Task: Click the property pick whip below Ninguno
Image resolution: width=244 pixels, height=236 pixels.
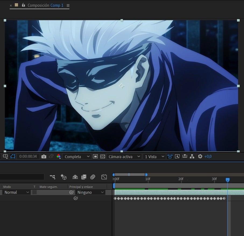Action: [x=76, y=198]
